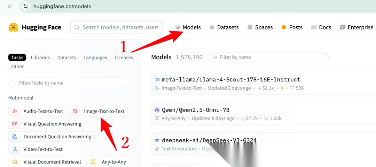This screenshot has height=167, width=376.
Task: Click the Docs book icon
Action: tap(314, 27)
